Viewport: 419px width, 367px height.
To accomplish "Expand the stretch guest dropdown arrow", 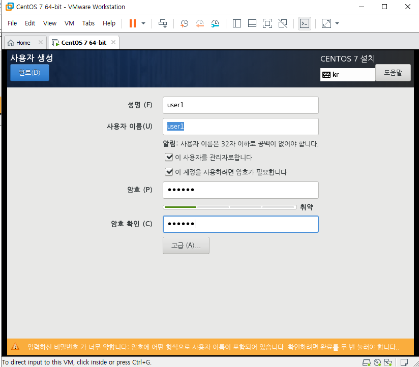I will pos(337,23).
